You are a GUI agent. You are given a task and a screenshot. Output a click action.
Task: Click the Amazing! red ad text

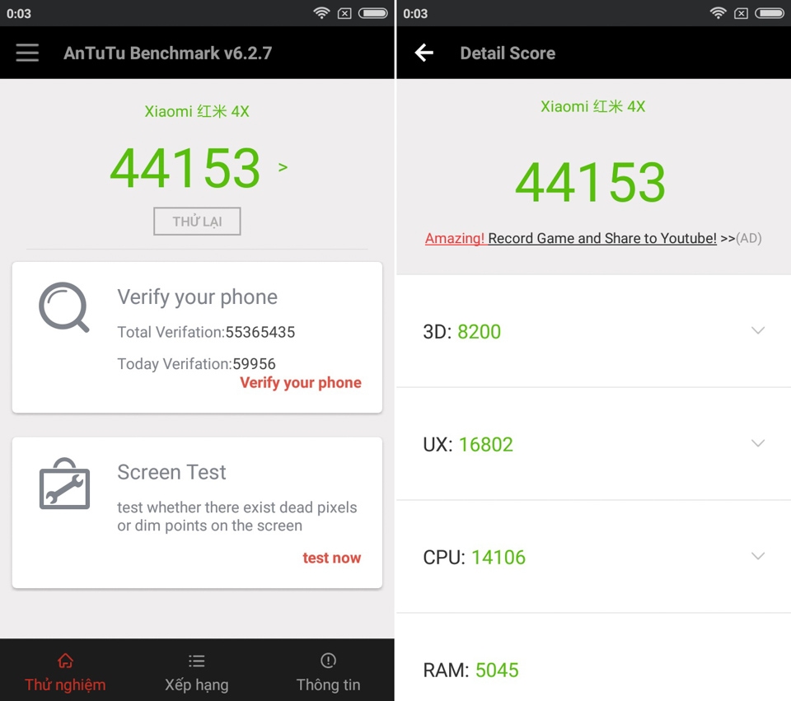[455, 238]
